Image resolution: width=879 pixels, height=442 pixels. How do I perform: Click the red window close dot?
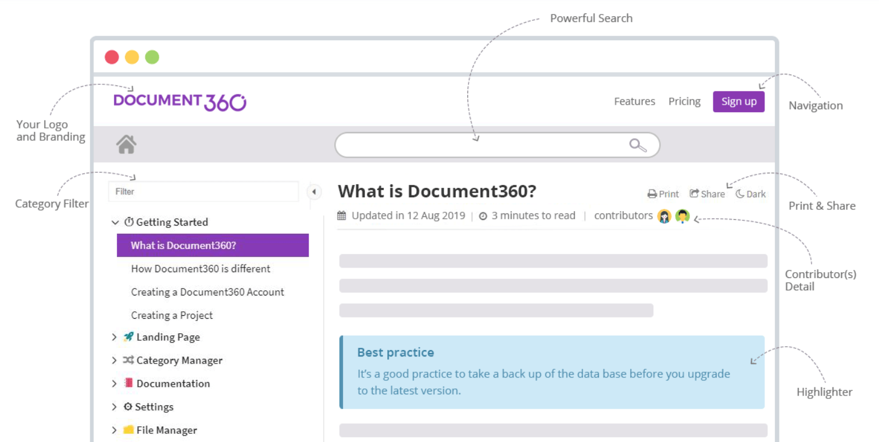[112, 57]
